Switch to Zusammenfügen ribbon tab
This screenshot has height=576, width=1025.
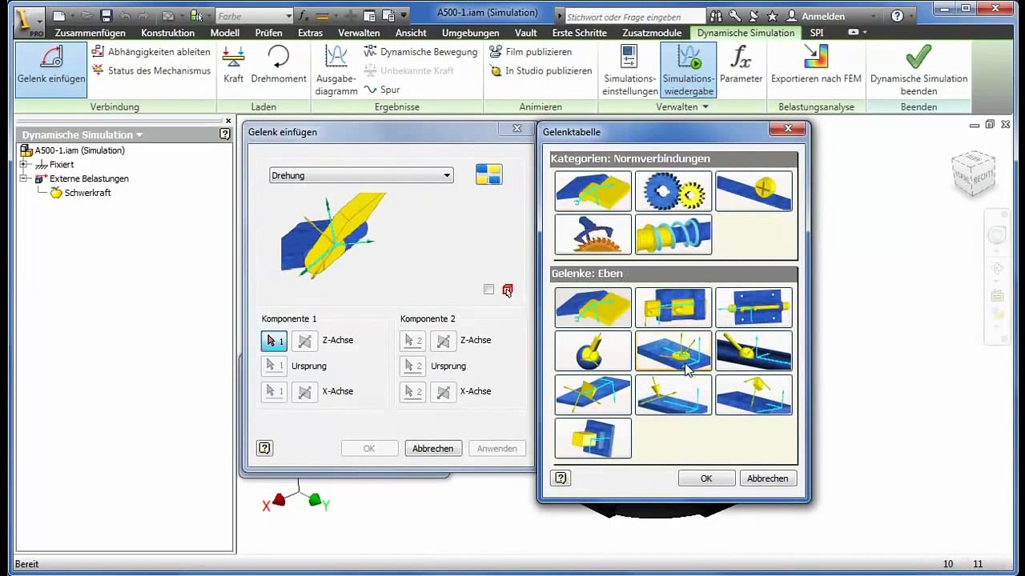click(x=90, y=33)
